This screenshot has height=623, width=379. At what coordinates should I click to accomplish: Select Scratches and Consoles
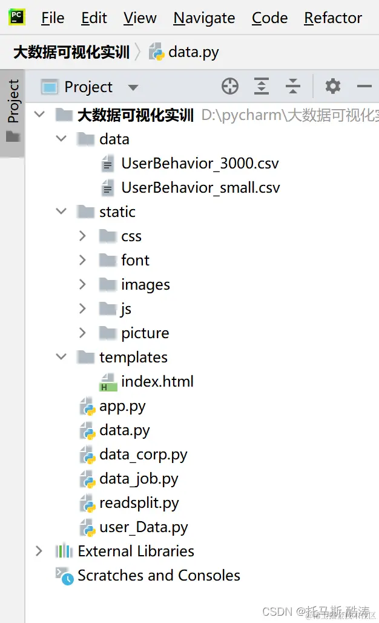pyautogui.click(x=159, y=576)
